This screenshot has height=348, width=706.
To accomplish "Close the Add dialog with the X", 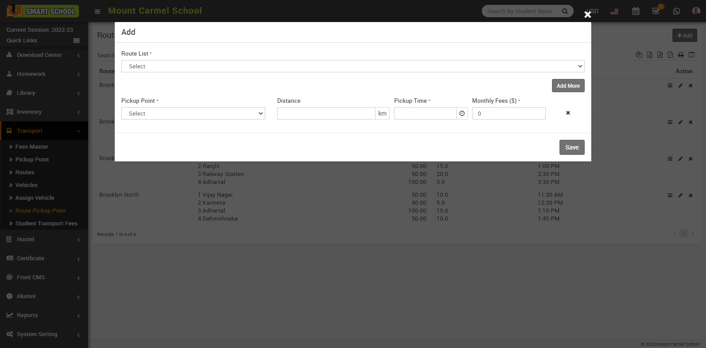I will (x=587, y=15).
